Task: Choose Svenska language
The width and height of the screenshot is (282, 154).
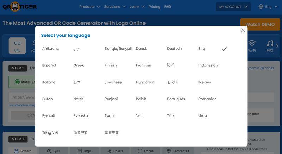Action: point(81,115)
